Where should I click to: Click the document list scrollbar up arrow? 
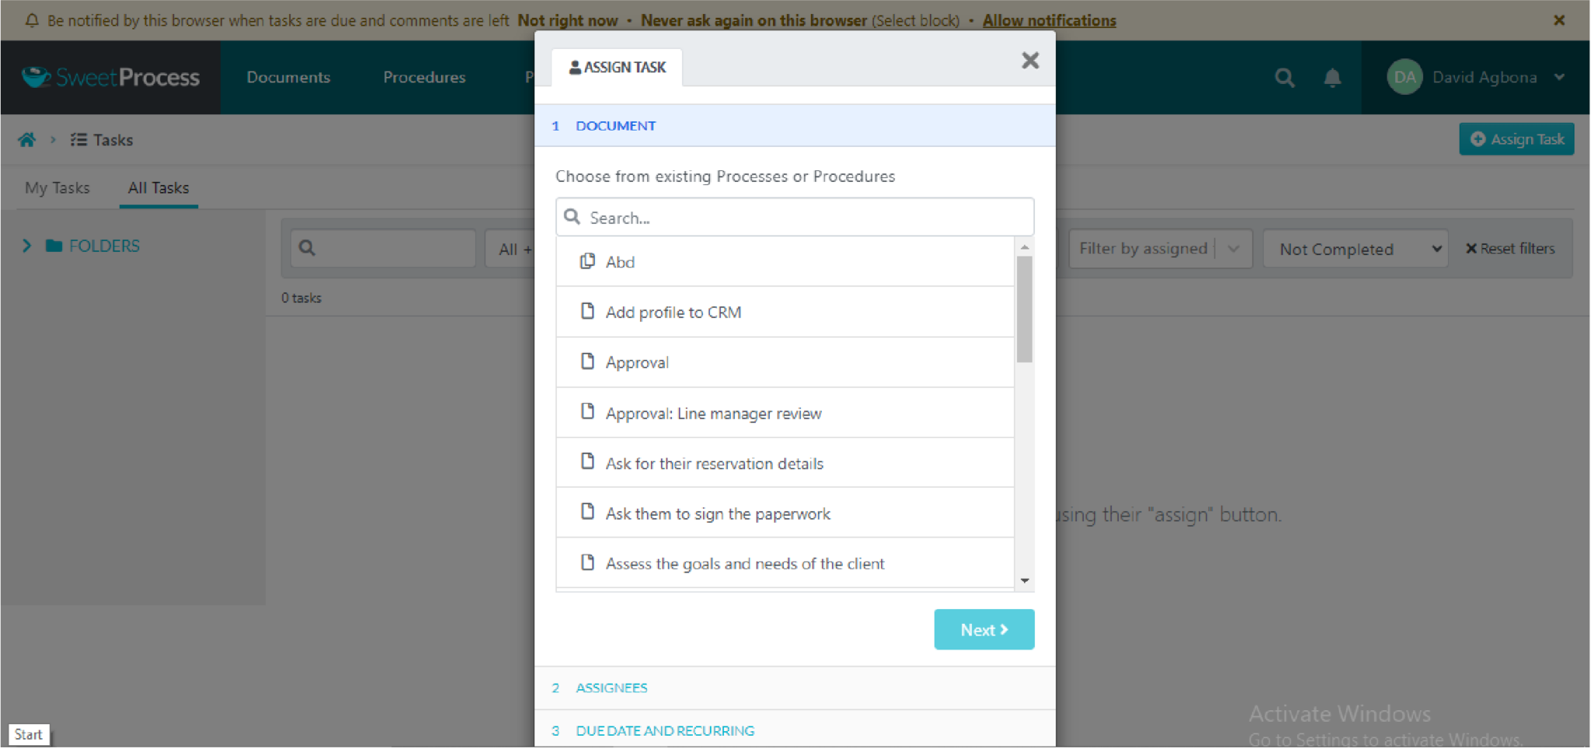pos(1025,247)
